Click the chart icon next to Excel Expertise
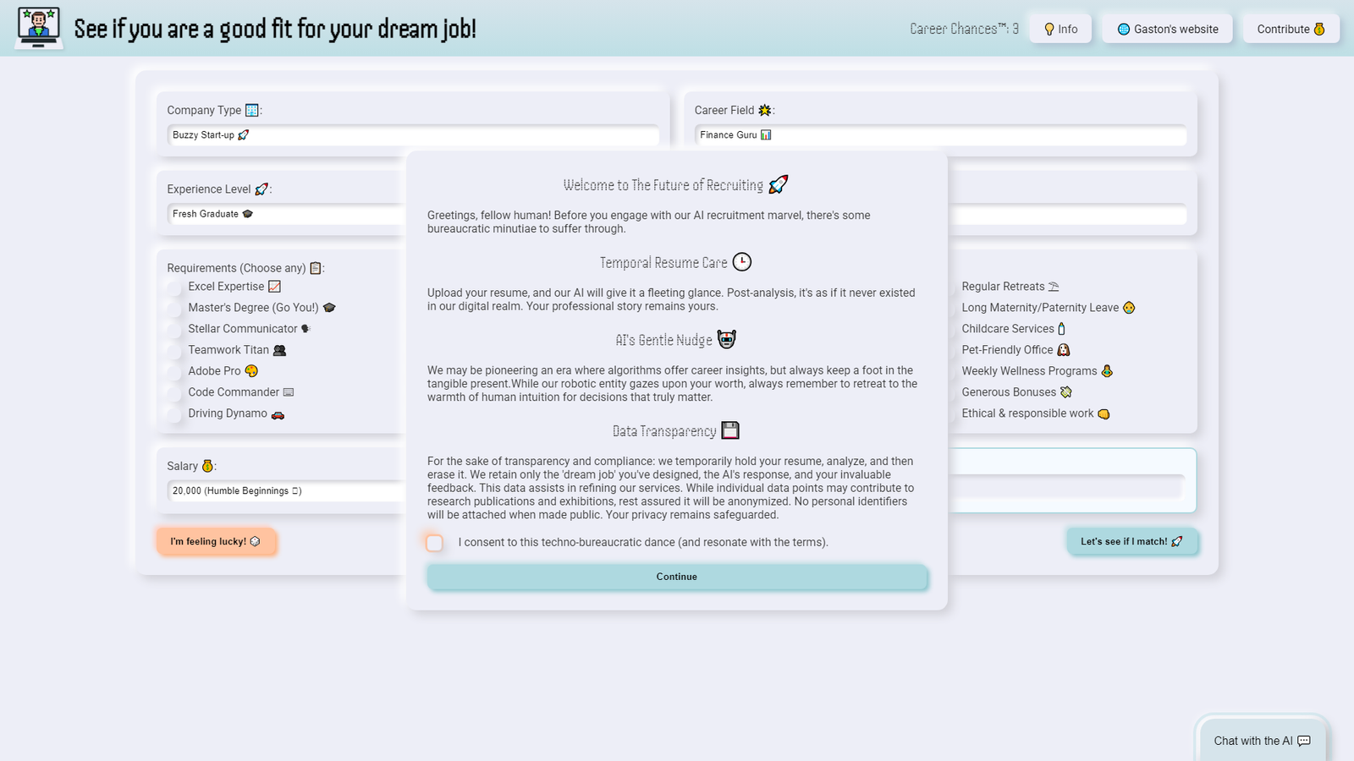1354x761 pixels. (x=274, y=287)
